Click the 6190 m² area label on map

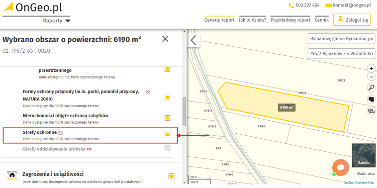point(287,108)
